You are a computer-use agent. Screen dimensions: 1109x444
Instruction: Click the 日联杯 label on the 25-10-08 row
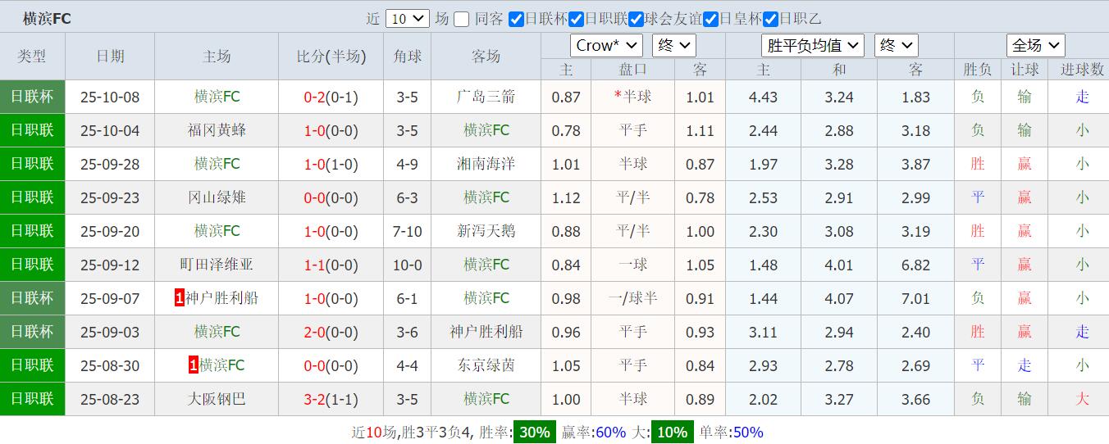(32, 97)
